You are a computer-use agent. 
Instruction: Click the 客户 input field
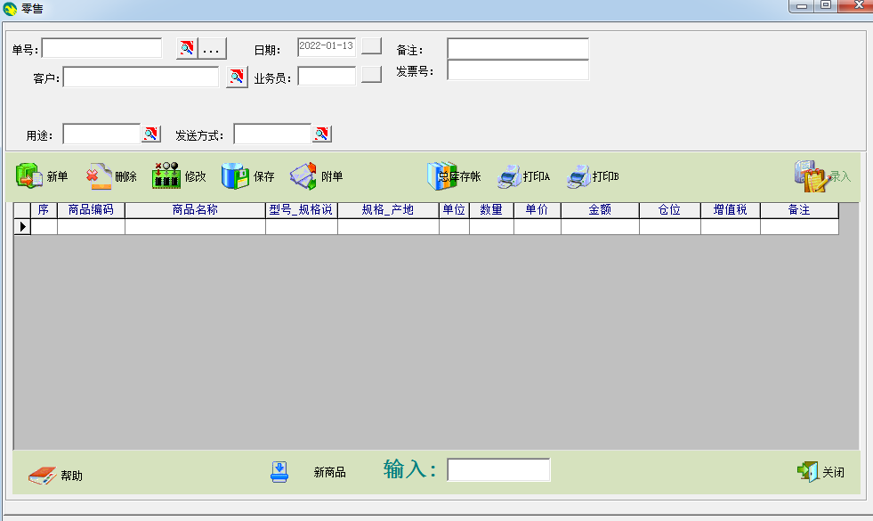[141, 77]
